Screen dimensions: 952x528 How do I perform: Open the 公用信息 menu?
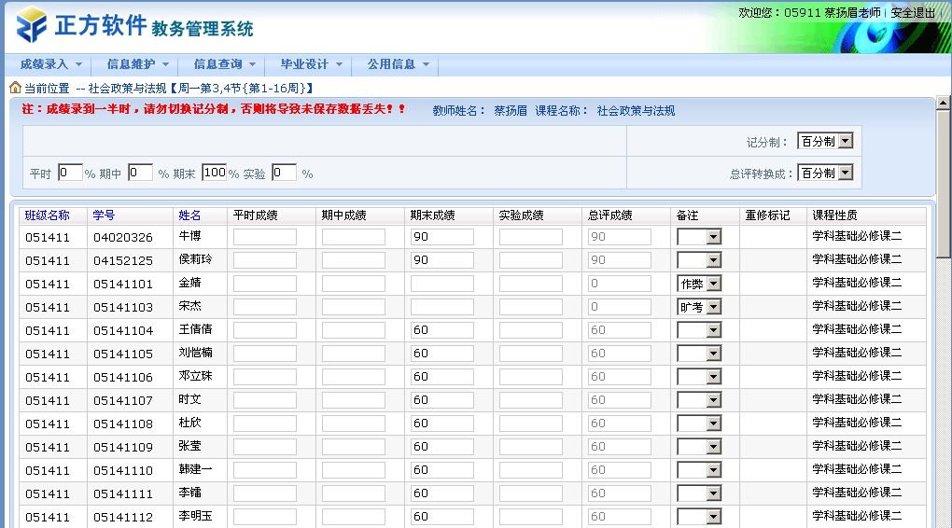tap(398, 64)
